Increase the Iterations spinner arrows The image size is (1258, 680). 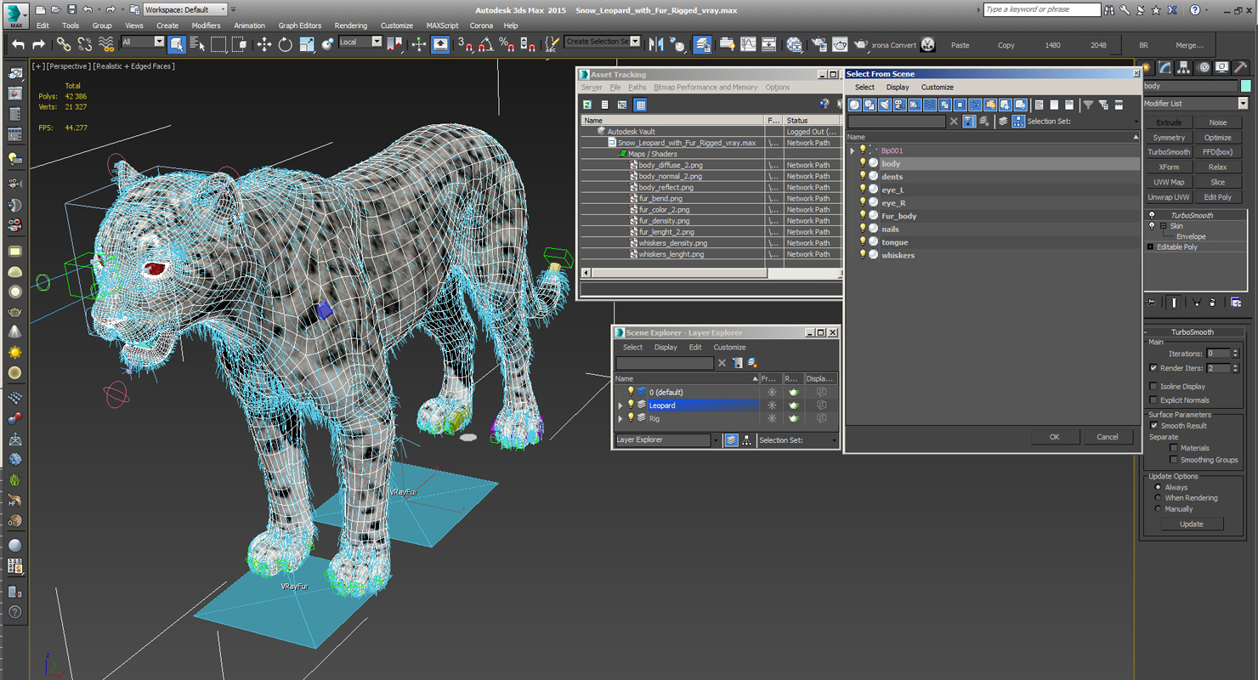pos(1235,350)
